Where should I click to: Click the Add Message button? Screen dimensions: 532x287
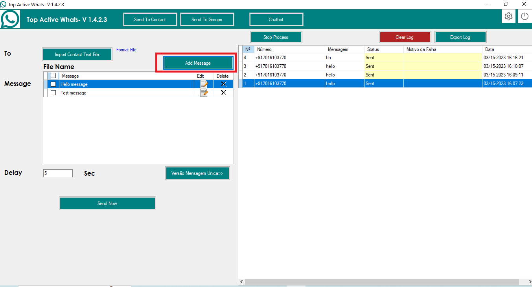point(198,63)
